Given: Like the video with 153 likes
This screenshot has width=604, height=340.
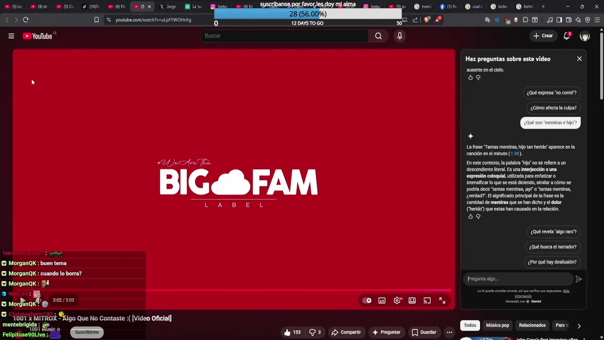Looking at the screenshot, I should pos(292,332).
